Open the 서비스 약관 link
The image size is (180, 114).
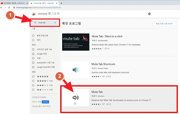tap(36, 102)
